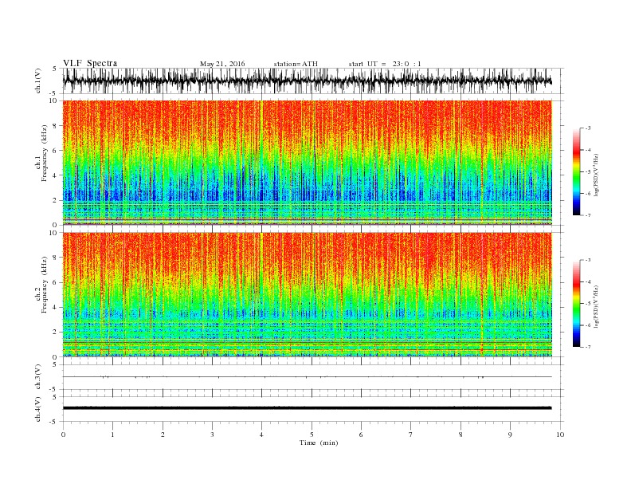Click the "-5" label on ch.1 colorbar
The image size is (631, 488).
[587, 171]
